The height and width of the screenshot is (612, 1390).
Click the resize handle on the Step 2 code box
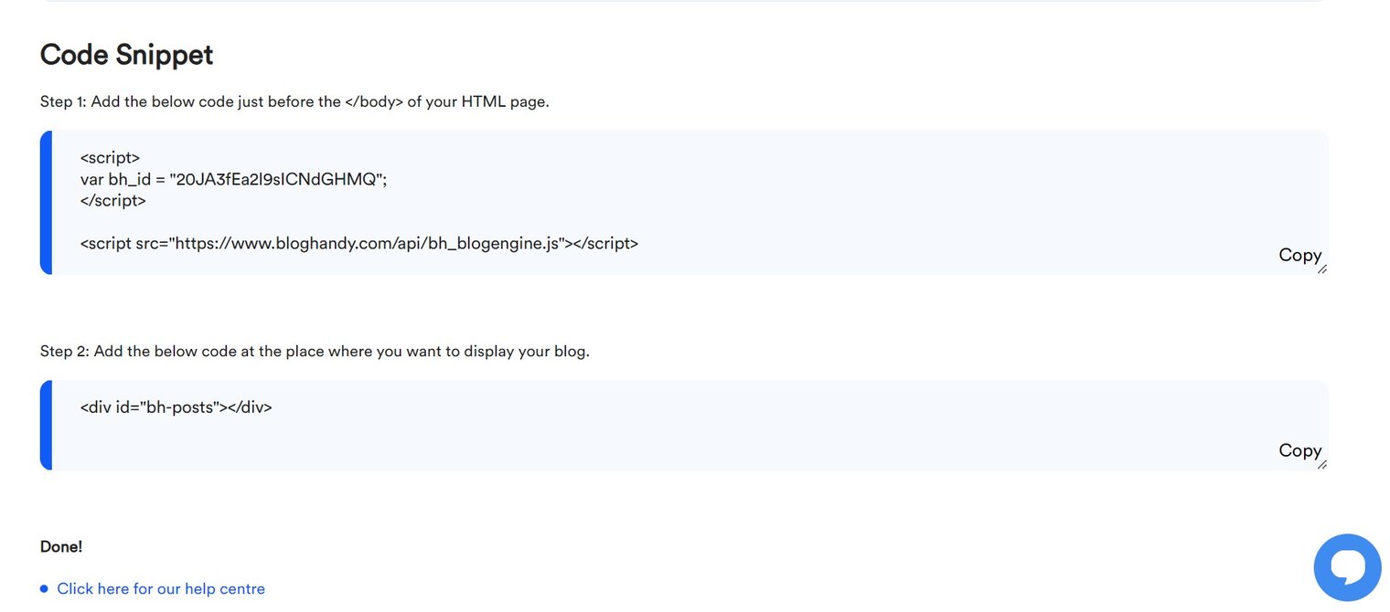point(1321,464)
